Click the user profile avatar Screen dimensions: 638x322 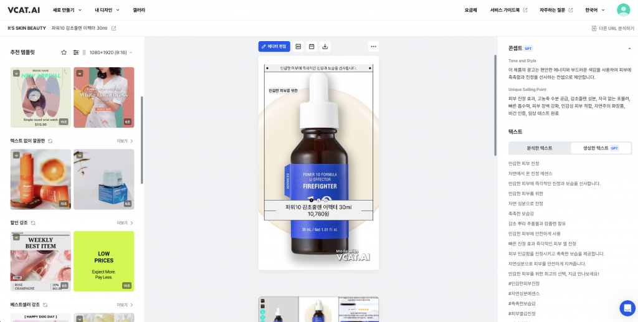coord(623,10)
